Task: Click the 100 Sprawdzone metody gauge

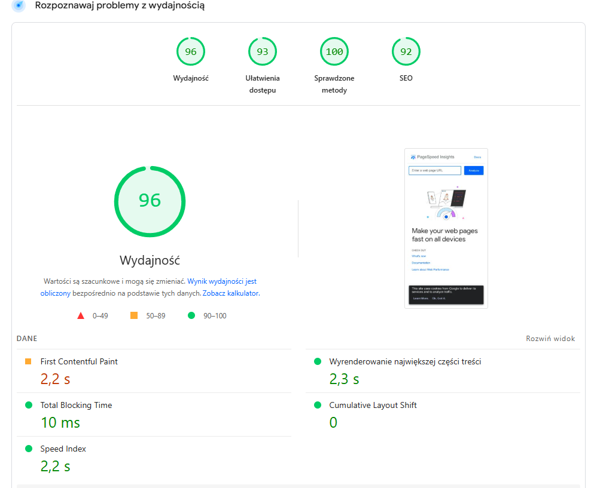Action: tap(334, 51)
